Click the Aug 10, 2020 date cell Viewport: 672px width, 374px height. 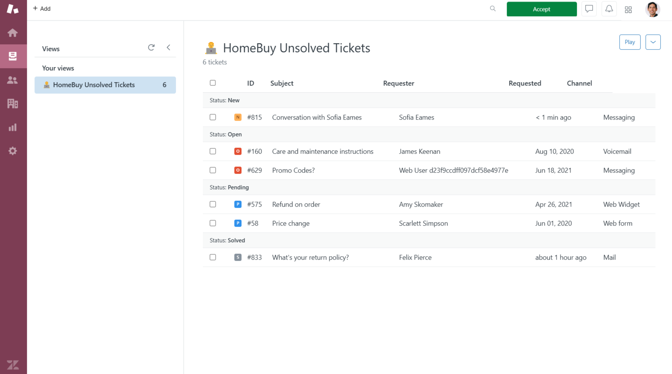(554, 151)
